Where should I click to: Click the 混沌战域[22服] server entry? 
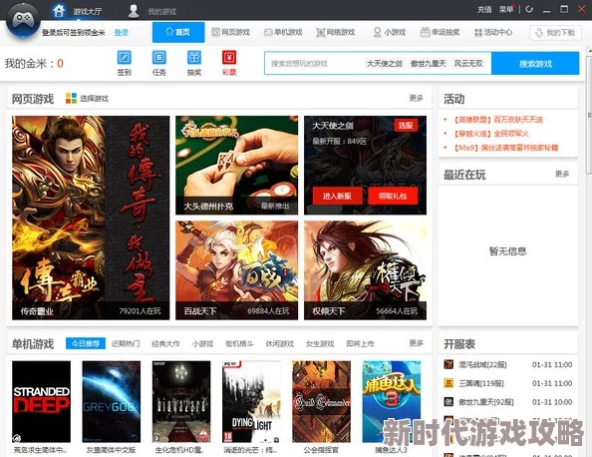click(x=508, y=365)
